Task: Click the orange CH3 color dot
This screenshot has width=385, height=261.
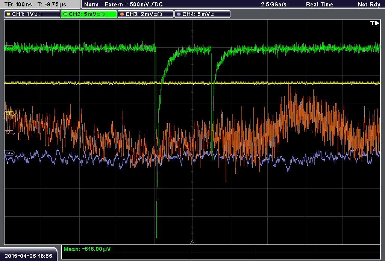Action: click(122, 14)
